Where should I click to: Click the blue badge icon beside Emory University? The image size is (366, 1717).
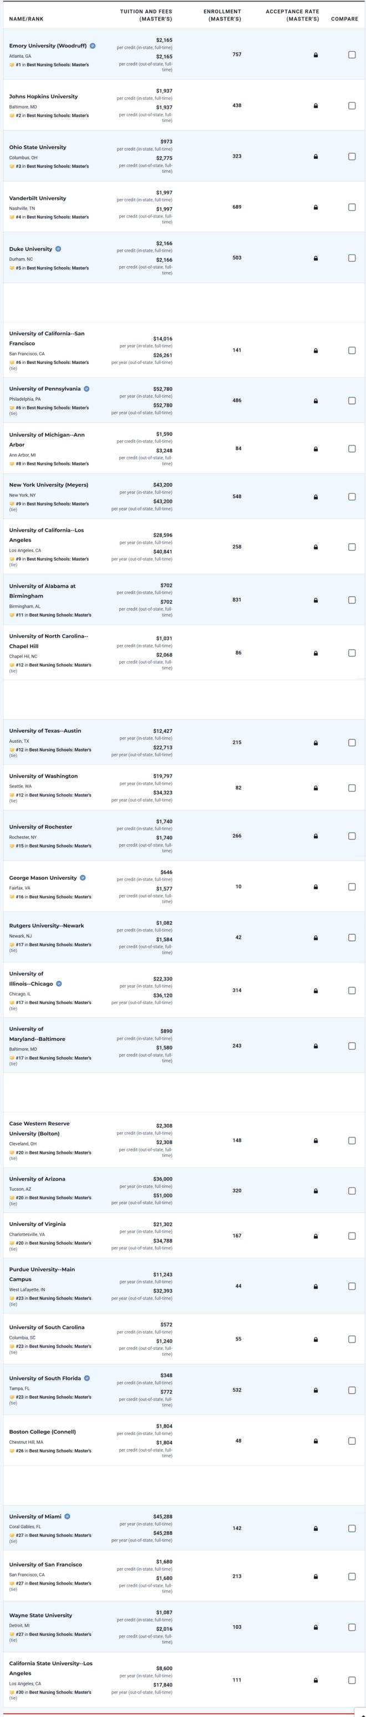pos(93,46)
